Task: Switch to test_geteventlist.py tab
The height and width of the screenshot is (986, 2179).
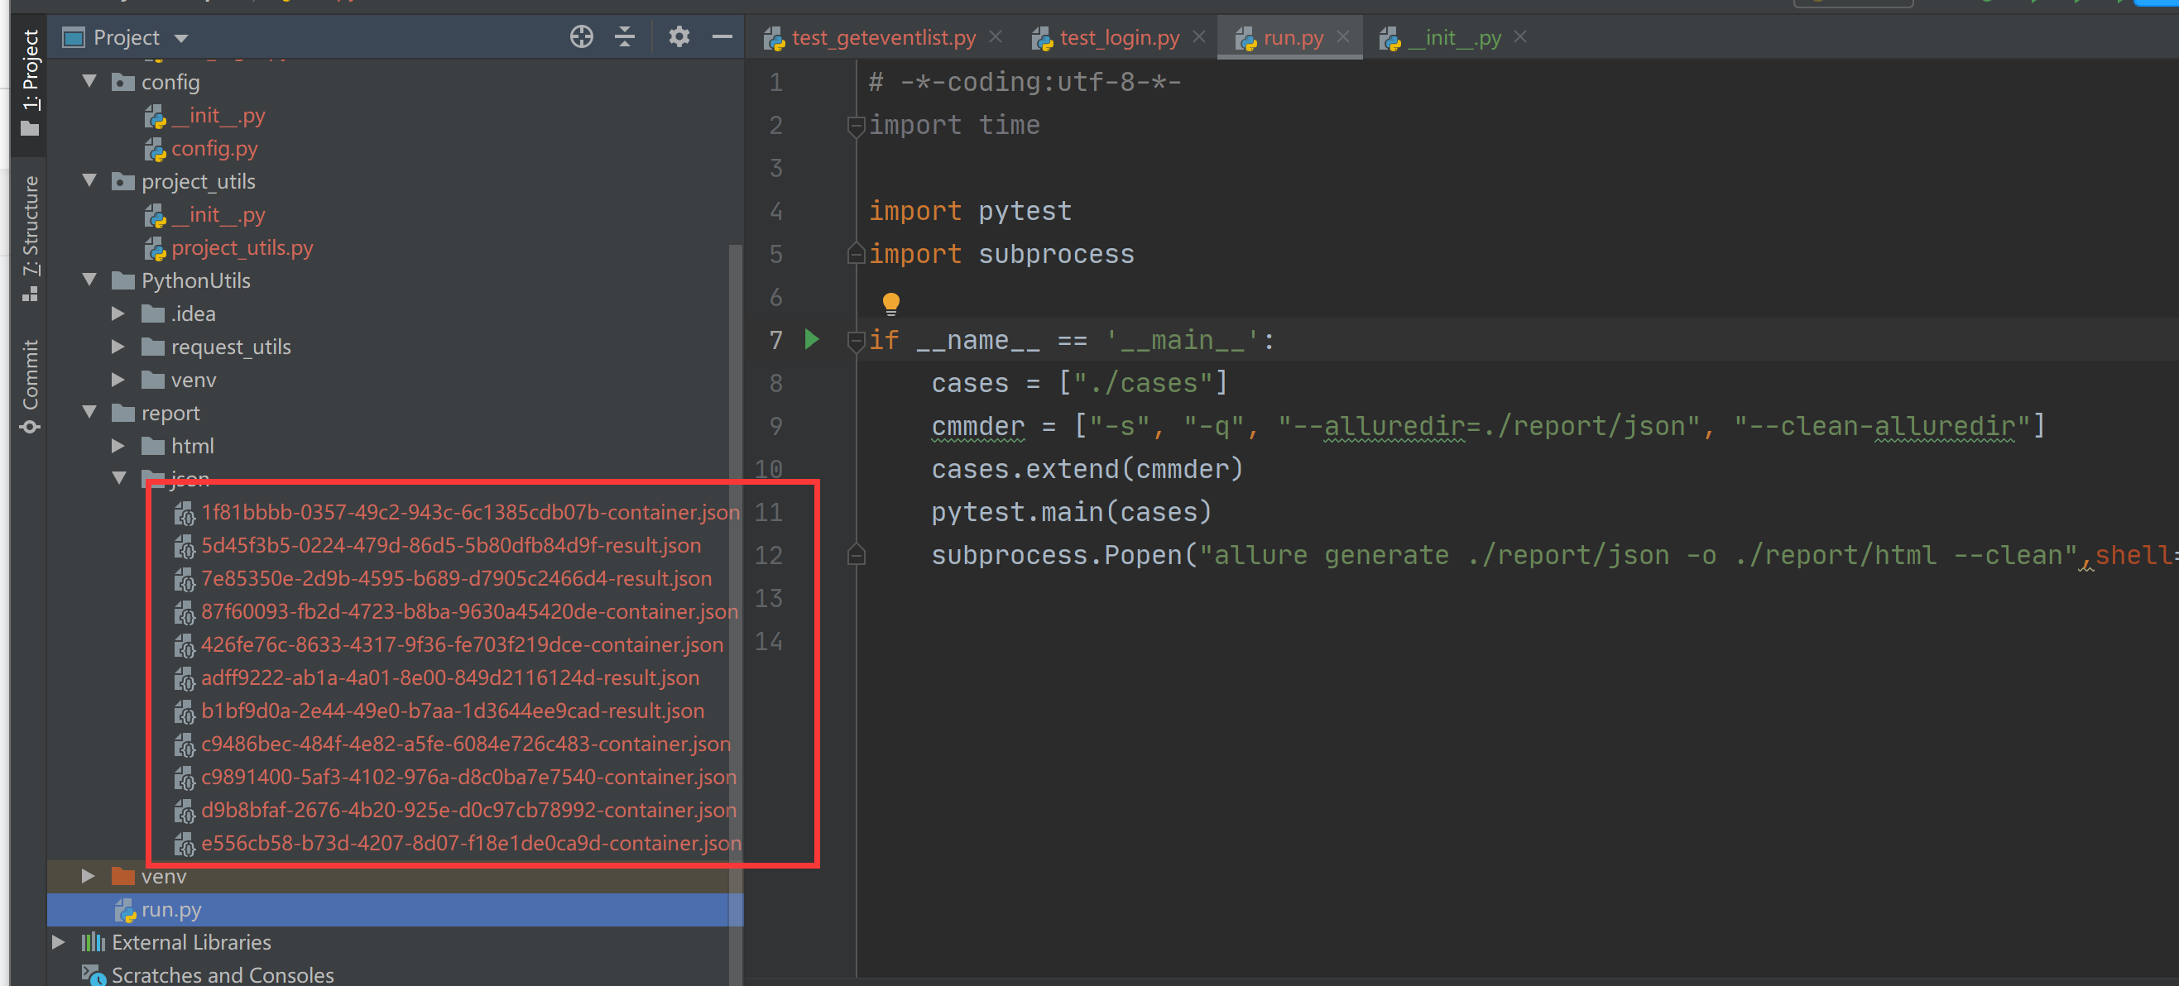Action: point(882,38)
